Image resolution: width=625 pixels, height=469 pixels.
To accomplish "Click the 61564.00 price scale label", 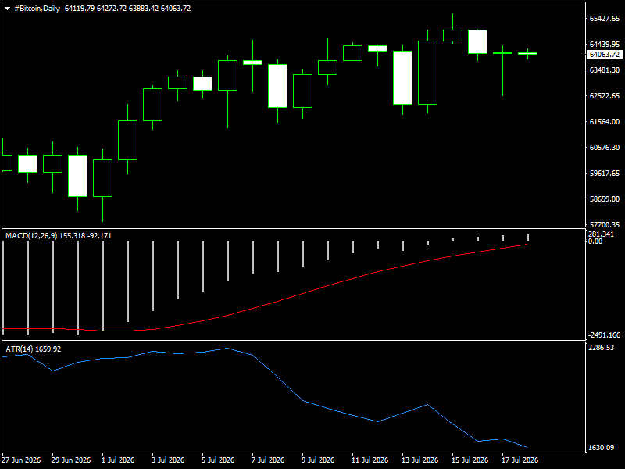I will (x=604, y=122).
